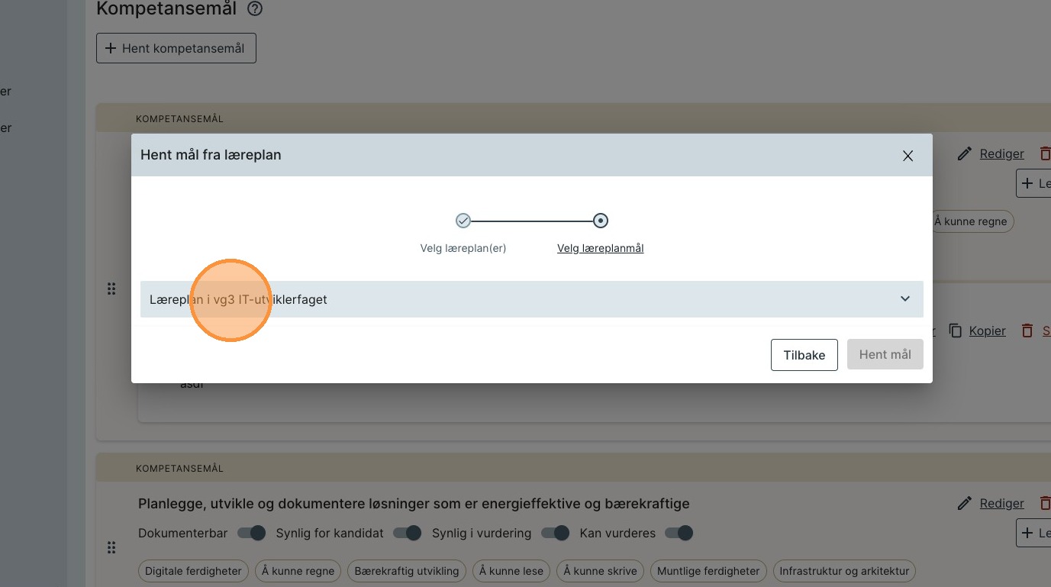Viewport: 1051px width, 587px height.
Task: Select the Bærekraftig utvikling tag
Action: (407, 571)
